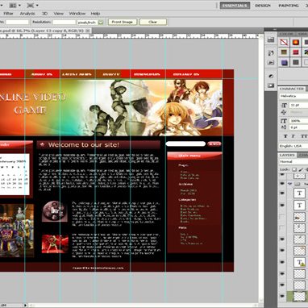Screen dimensions: 308x308
Task: Switch to the Essentials workspace
Action: 235,6
